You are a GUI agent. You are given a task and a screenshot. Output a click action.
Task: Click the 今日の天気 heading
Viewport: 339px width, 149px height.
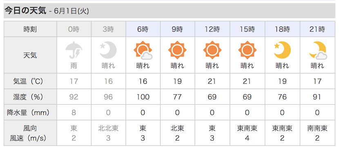point(25,11)
